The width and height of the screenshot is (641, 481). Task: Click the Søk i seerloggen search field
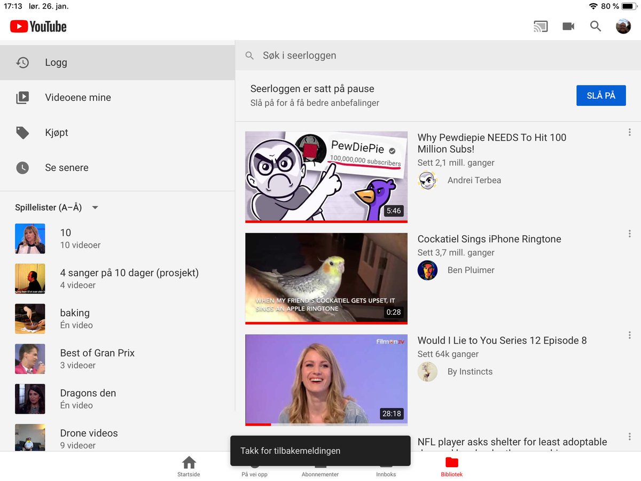438,56
